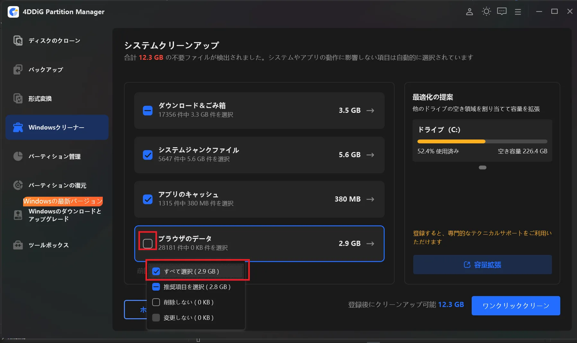Open パーティション管理 from sidebar
The image size is (577, 343).
(x=57, y=156)
